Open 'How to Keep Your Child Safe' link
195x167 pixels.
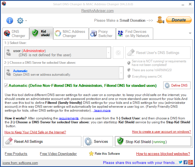[x=35, y=132]
